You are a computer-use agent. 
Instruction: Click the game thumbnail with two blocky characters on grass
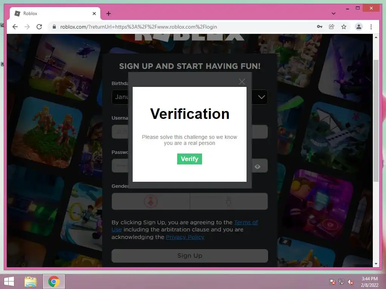47,132
